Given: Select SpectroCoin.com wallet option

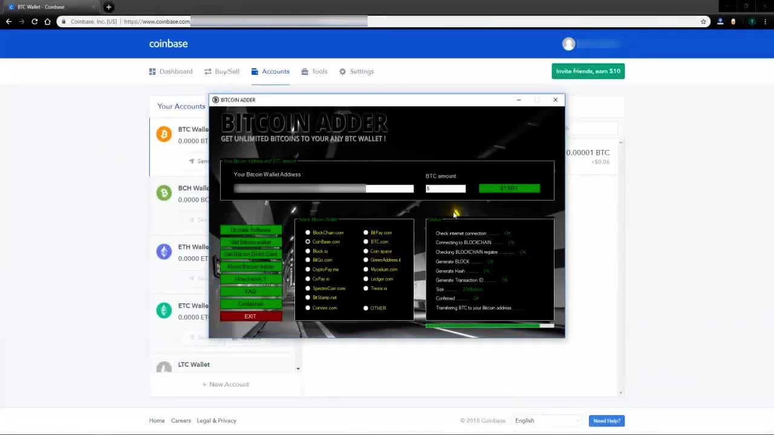Looking at the screenshot, I should pyautogui.click(x=308, y=289).
